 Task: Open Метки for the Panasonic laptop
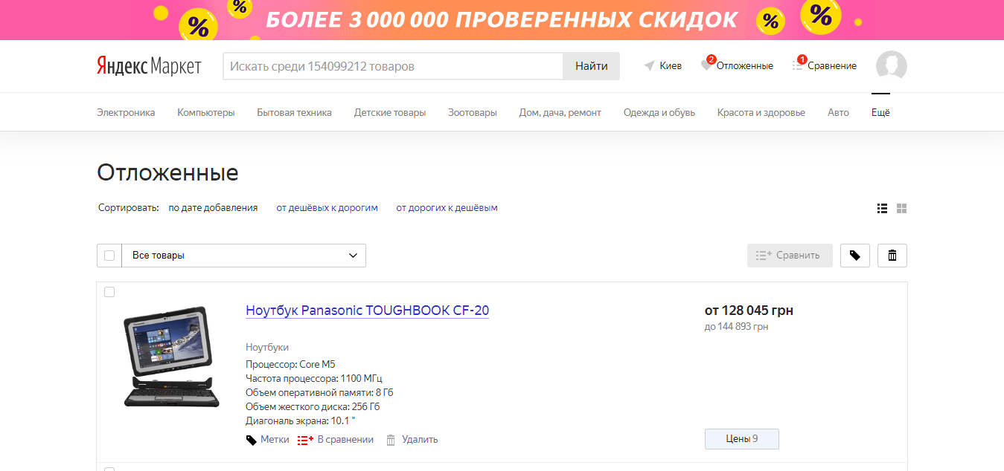(267, 439)
